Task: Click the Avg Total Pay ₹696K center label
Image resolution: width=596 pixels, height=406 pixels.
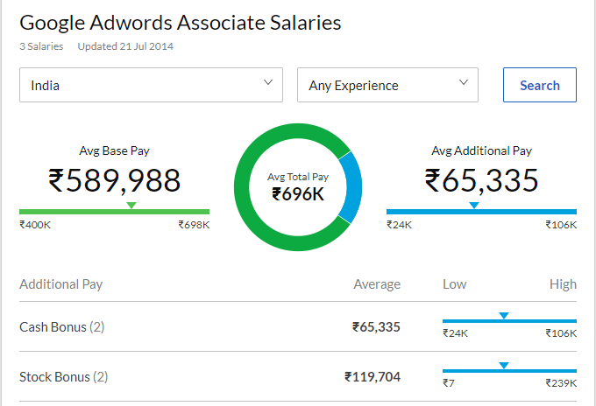Action: coord(298,186)
